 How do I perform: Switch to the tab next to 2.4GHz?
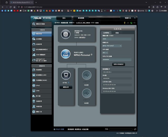[x=117, y=33]
